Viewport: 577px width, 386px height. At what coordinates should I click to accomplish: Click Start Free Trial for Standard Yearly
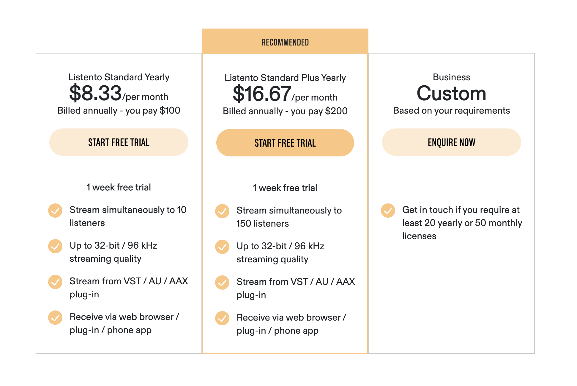coord(119,142)
